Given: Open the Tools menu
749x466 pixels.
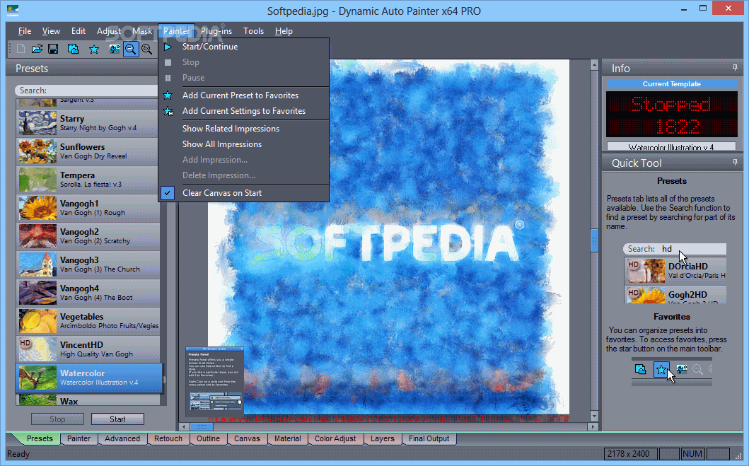Looking at the screenshot, I should point(253,31).
